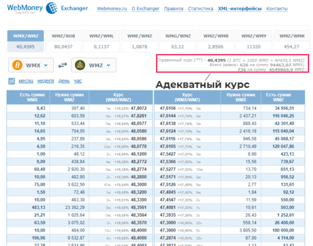
Task: Click the right Нужна сумма WMX column header
Action: (241, 97)
